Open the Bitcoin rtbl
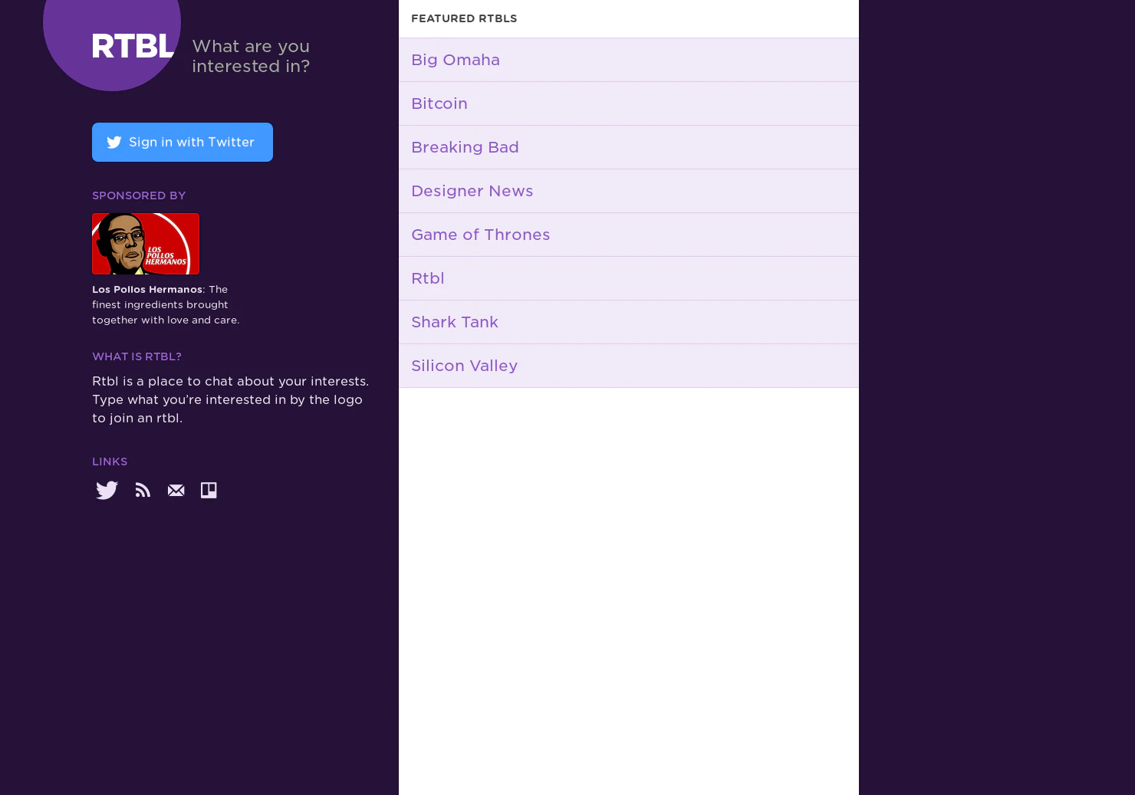The width and height of the screenshot is (1135, 795). [x=629, y=103]
